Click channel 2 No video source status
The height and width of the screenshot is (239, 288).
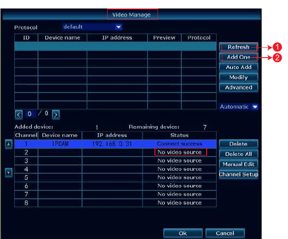pos(179,152)
